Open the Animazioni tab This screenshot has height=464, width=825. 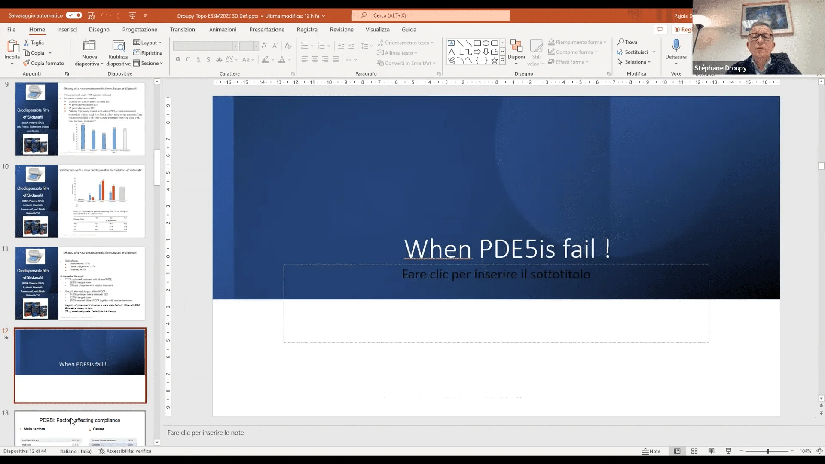pyautogui.click(x=223, y=30)
